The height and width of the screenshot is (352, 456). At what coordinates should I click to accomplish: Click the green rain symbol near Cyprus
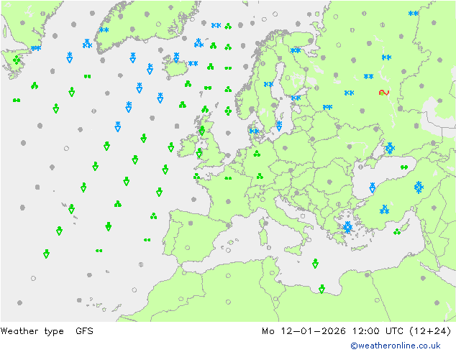[397, 232]
